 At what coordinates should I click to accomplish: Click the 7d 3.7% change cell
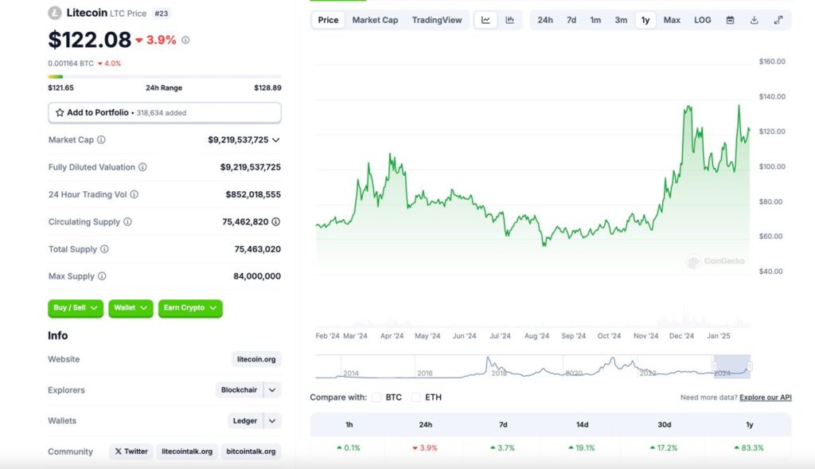(x=503, y=448)
